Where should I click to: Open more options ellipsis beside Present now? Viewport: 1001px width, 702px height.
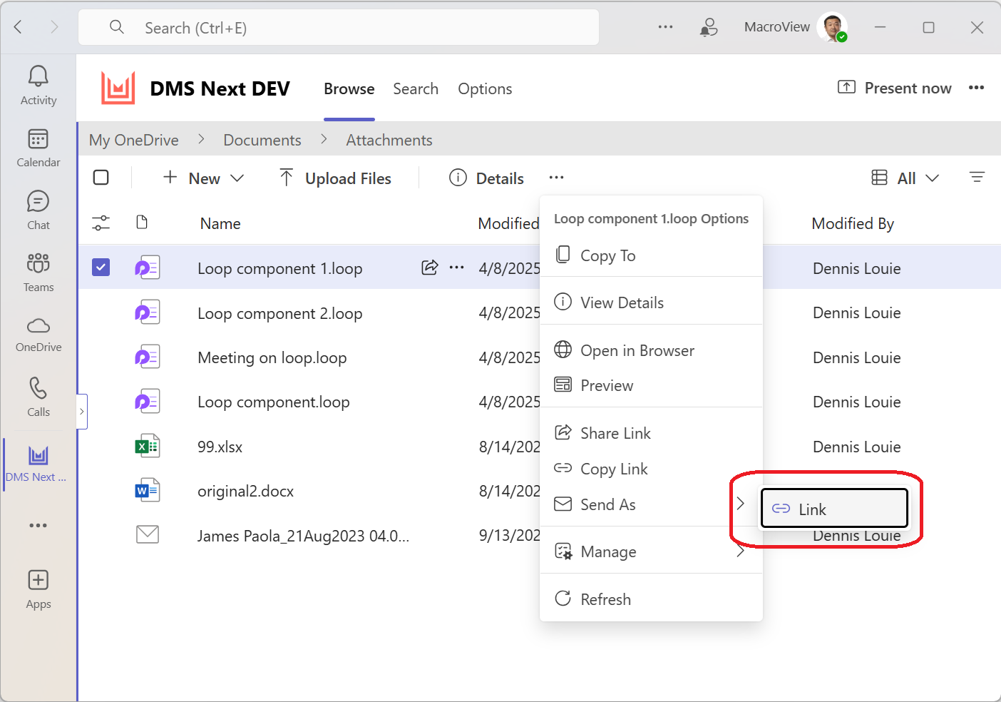pos(976,88)
